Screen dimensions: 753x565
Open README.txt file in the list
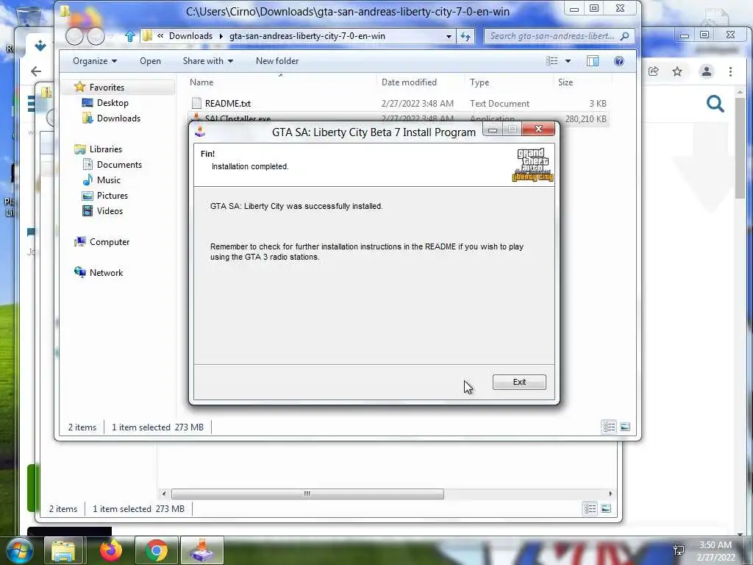coord(228,103)
